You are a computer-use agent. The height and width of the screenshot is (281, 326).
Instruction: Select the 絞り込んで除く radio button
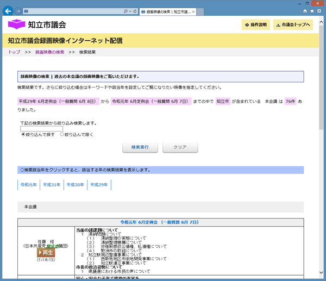(x=62, y=134)
